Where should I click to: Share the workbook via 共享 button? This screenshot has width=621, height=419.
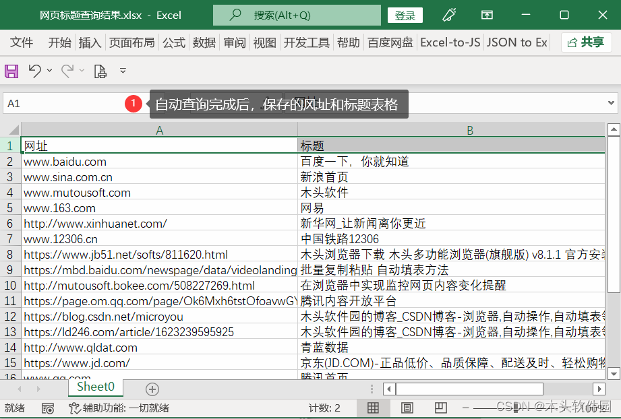point(586,42)
